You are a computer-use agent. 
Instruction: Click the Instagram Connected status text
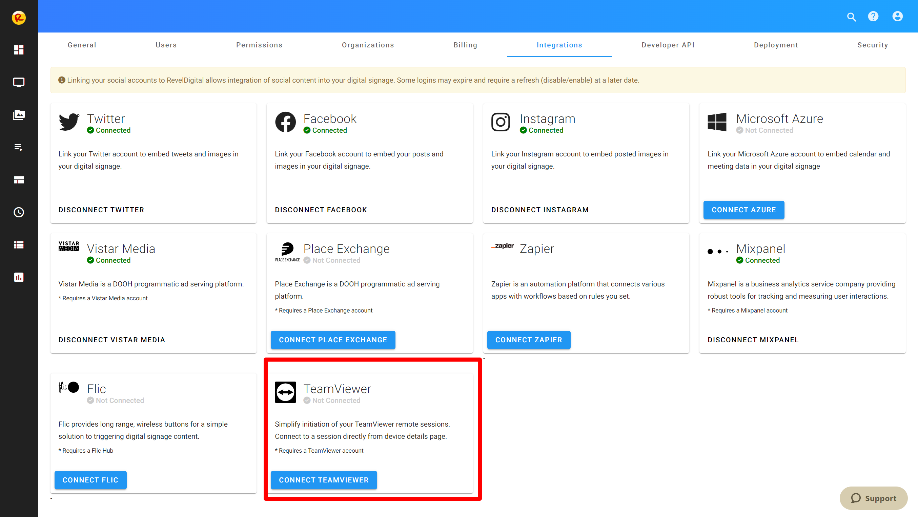[x=546, y=130]
